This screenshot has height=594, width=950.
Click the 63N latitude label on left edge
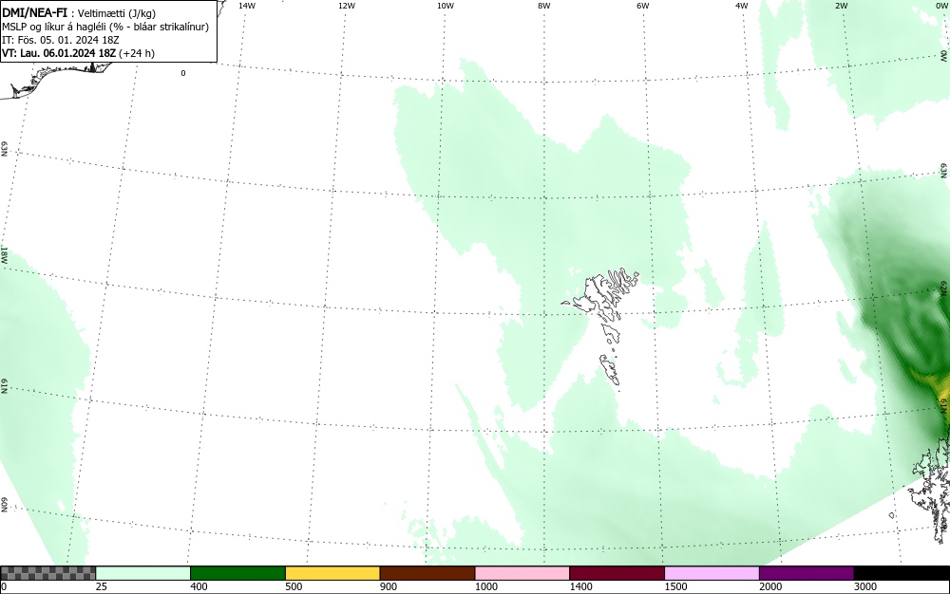[4, 149]
